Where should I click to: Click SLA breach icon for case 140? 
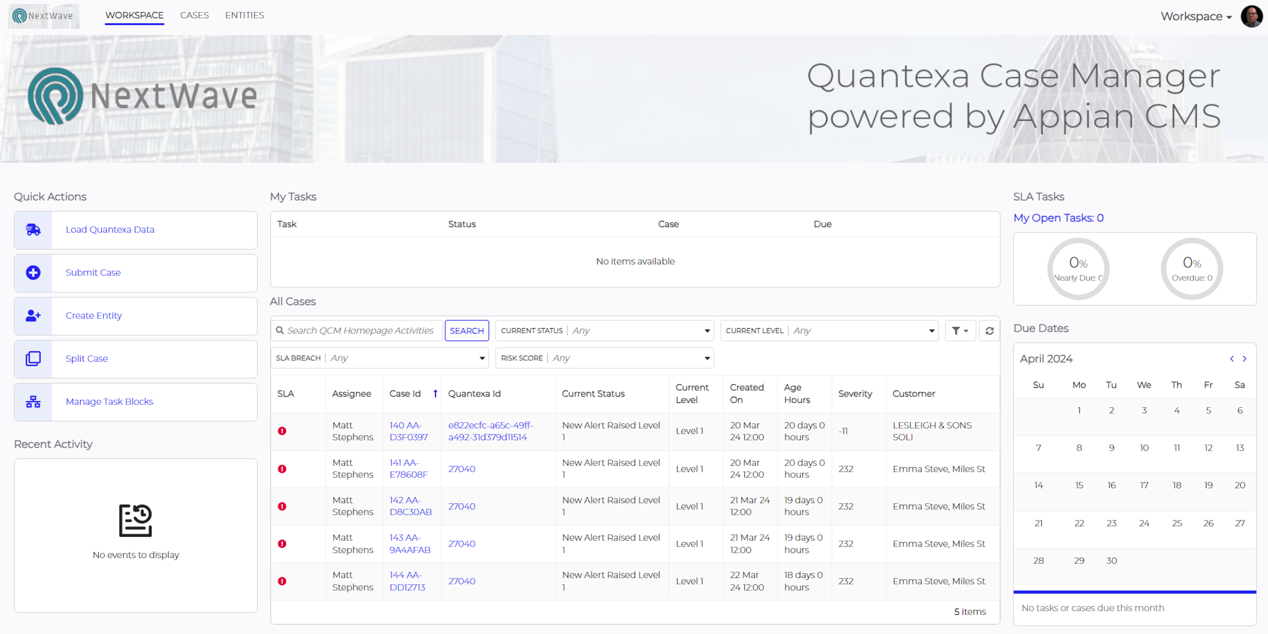coord(282,431)
